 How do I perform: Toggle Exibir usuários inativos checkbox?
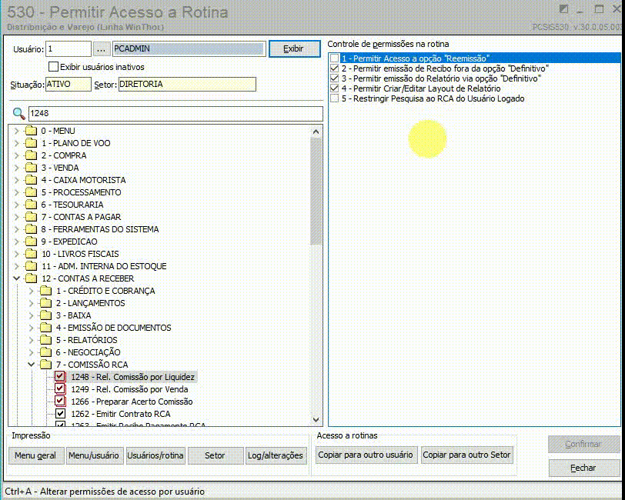(x=53, y=66)
